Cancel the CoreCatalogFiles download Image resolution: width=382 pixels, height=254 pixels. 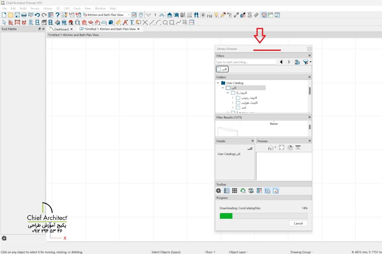(x=298, y=223)
